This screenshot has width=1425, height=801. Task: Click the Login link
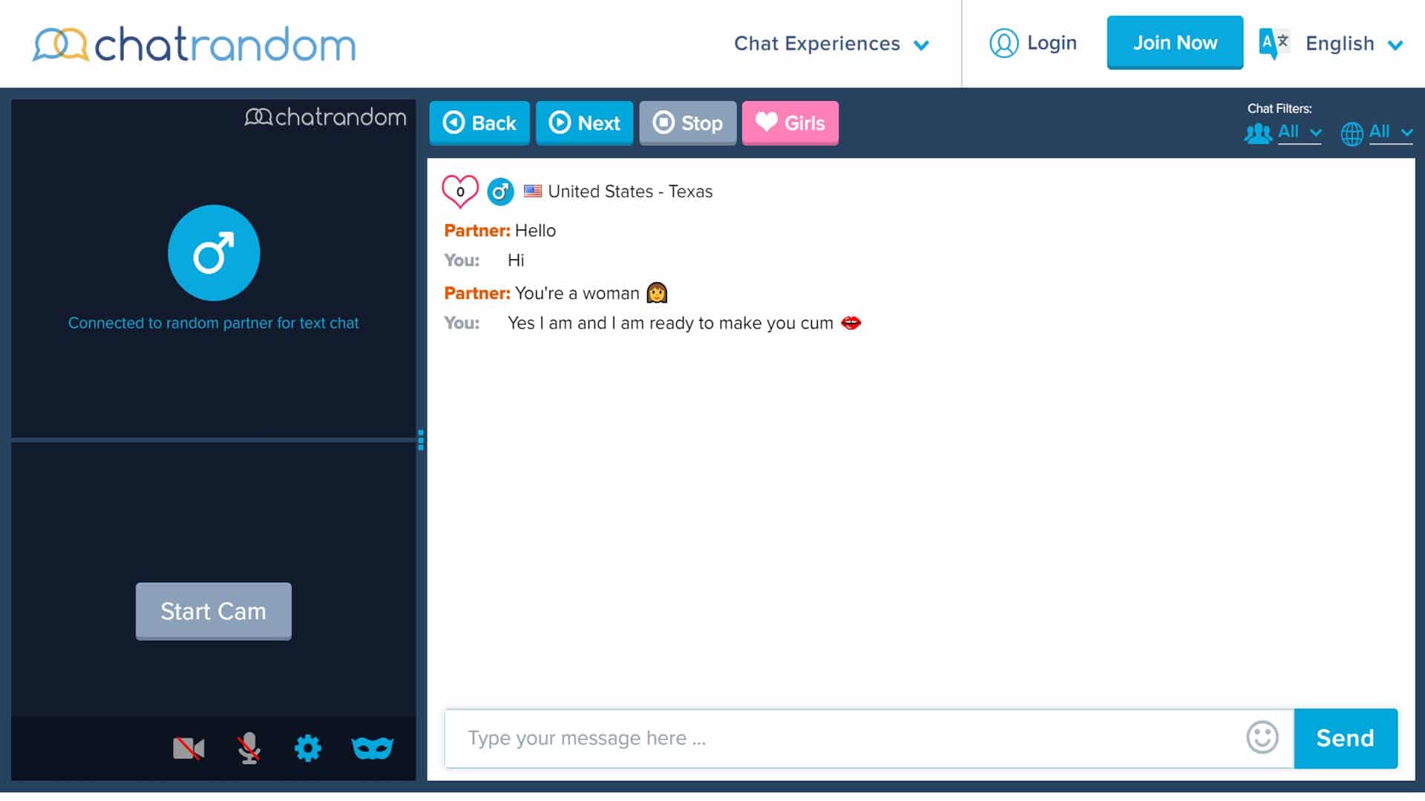coord(1033,43)
